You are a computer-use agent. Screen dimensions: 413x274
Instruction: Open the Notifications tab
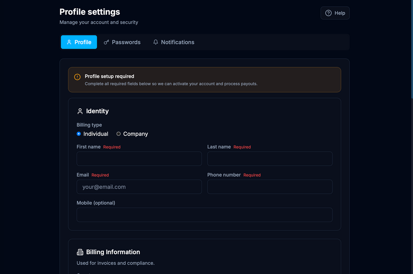[173, 42]
